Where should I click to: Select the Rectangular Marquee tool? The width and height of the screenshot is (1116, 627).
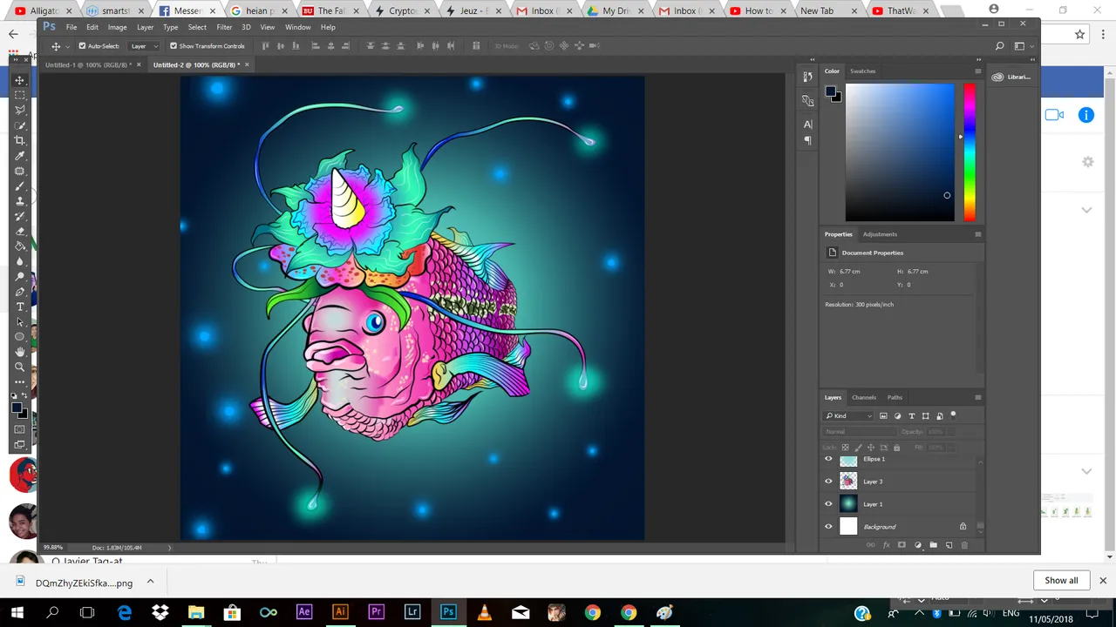click(19, 95)
